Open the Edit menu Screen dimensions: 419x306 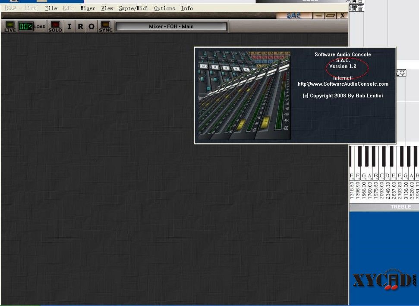tap(69, 9)
